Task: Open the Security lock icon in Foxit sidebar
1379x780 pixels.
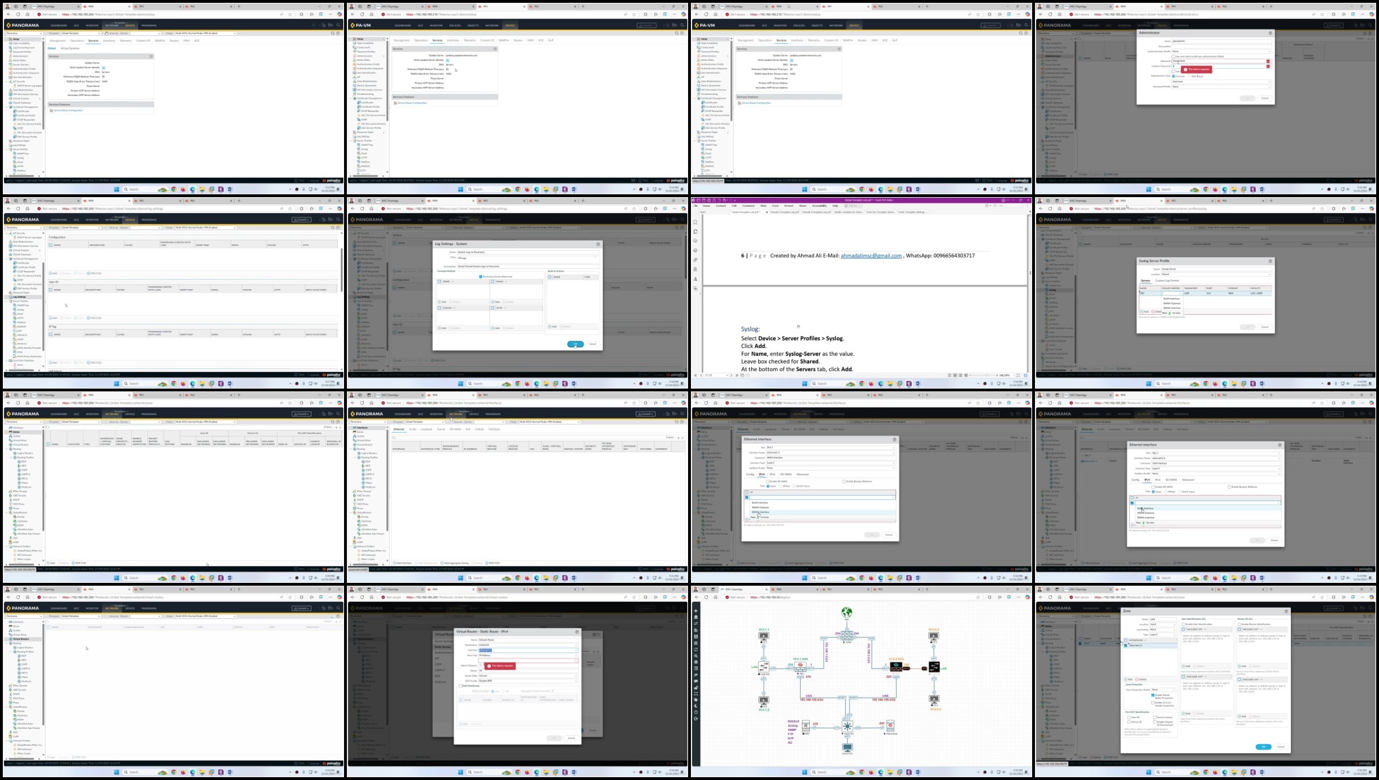Action: click(695, 269)
